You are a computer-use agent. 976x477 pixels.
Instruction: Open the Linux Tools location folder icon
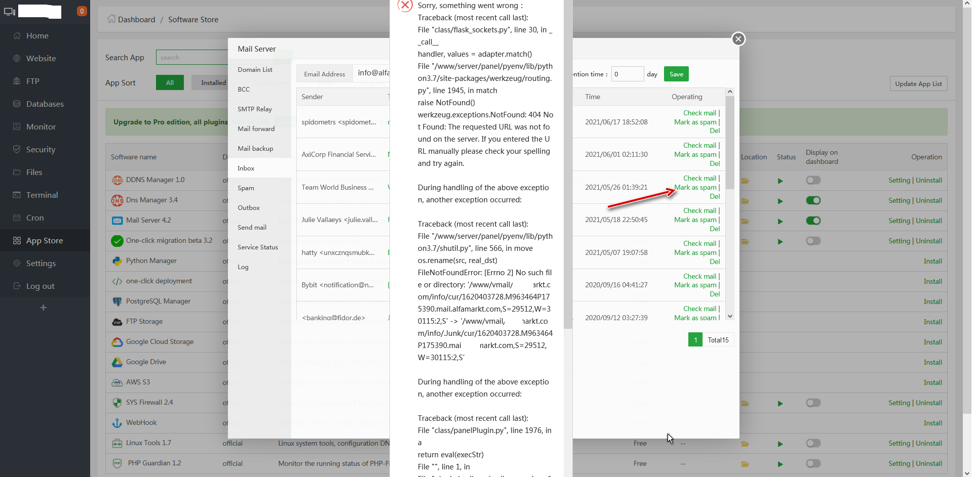click(x=745, y=444)
